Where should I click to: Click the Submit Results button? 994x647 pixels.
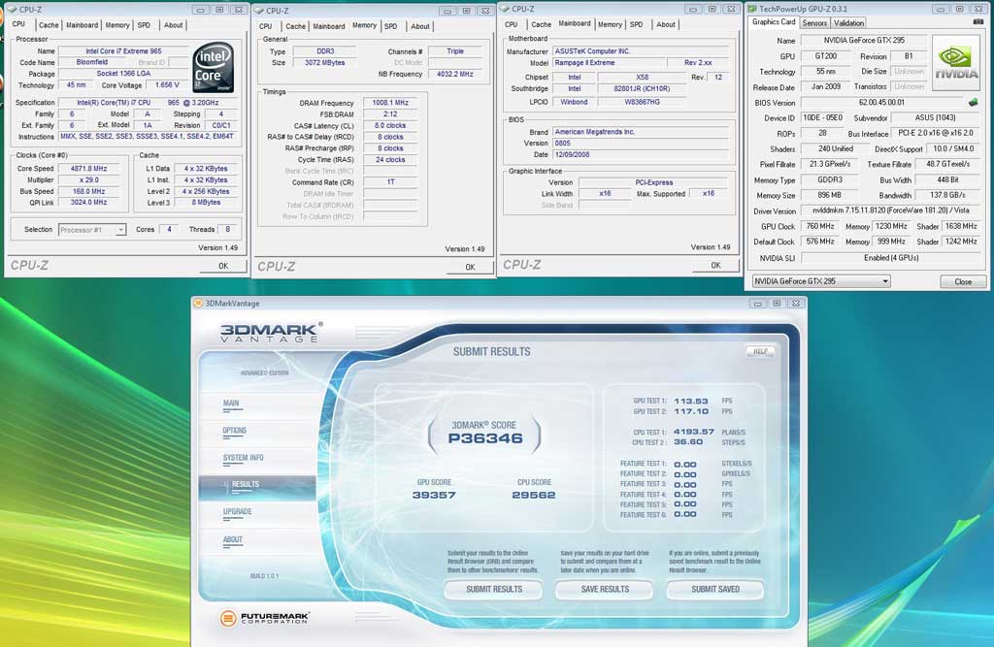[x=494, y=590]
